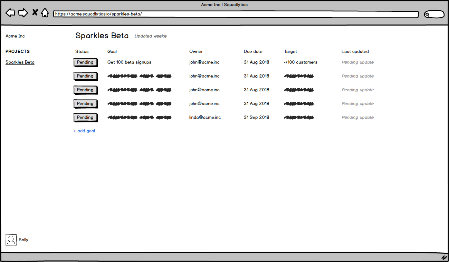Click the Last updated column header
The height and width of the screenshot is (262, 449).
coord(355,52)
